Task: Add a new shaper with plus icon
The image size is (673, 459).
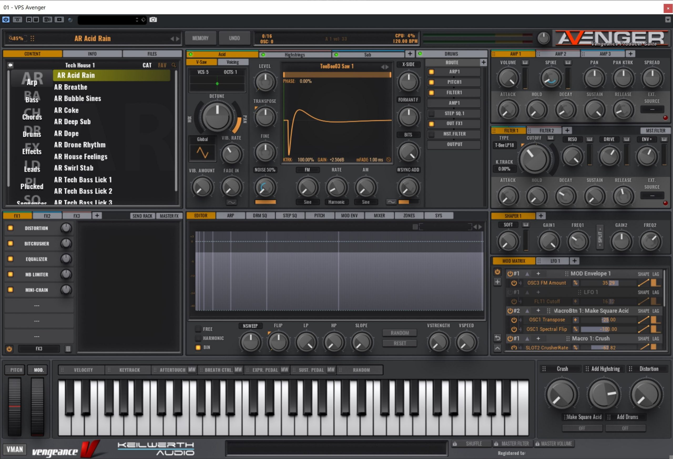Action: click(541, 216)
